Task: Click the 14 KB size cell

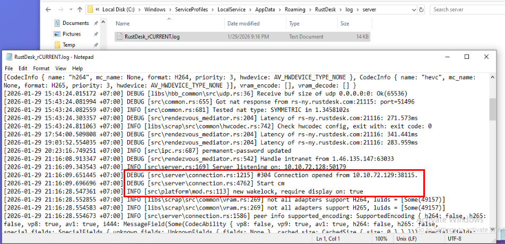Action: [x=362, y=37]
